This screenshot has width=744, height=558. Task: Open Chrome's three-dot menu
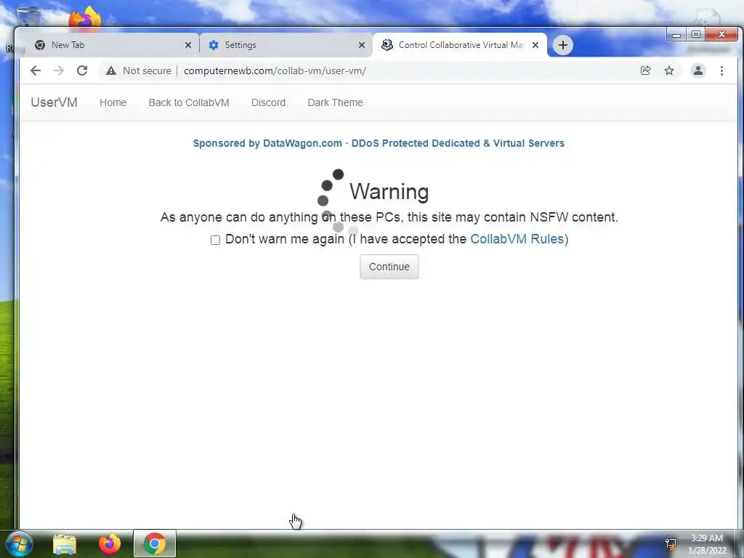721,70
